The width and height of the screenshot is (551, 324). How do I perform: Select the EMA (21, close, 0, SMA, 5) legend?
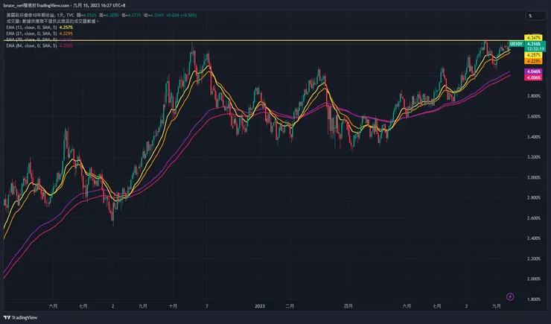pyautogui.click(x=31, y=34)
